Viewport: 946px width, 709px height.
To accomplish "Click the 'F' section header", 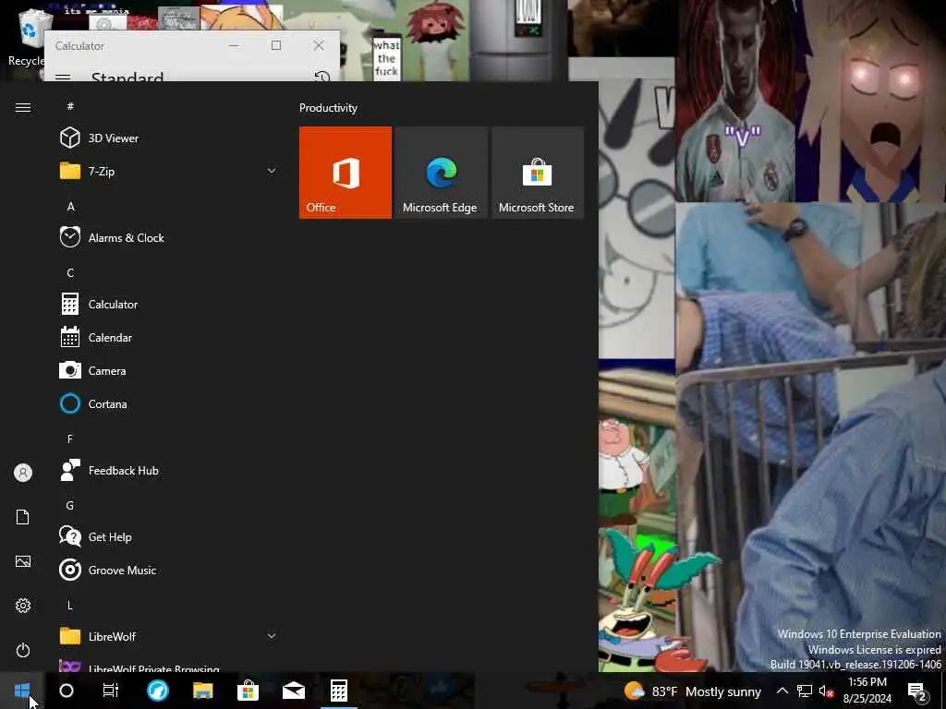I will click(x=70, y=439).
